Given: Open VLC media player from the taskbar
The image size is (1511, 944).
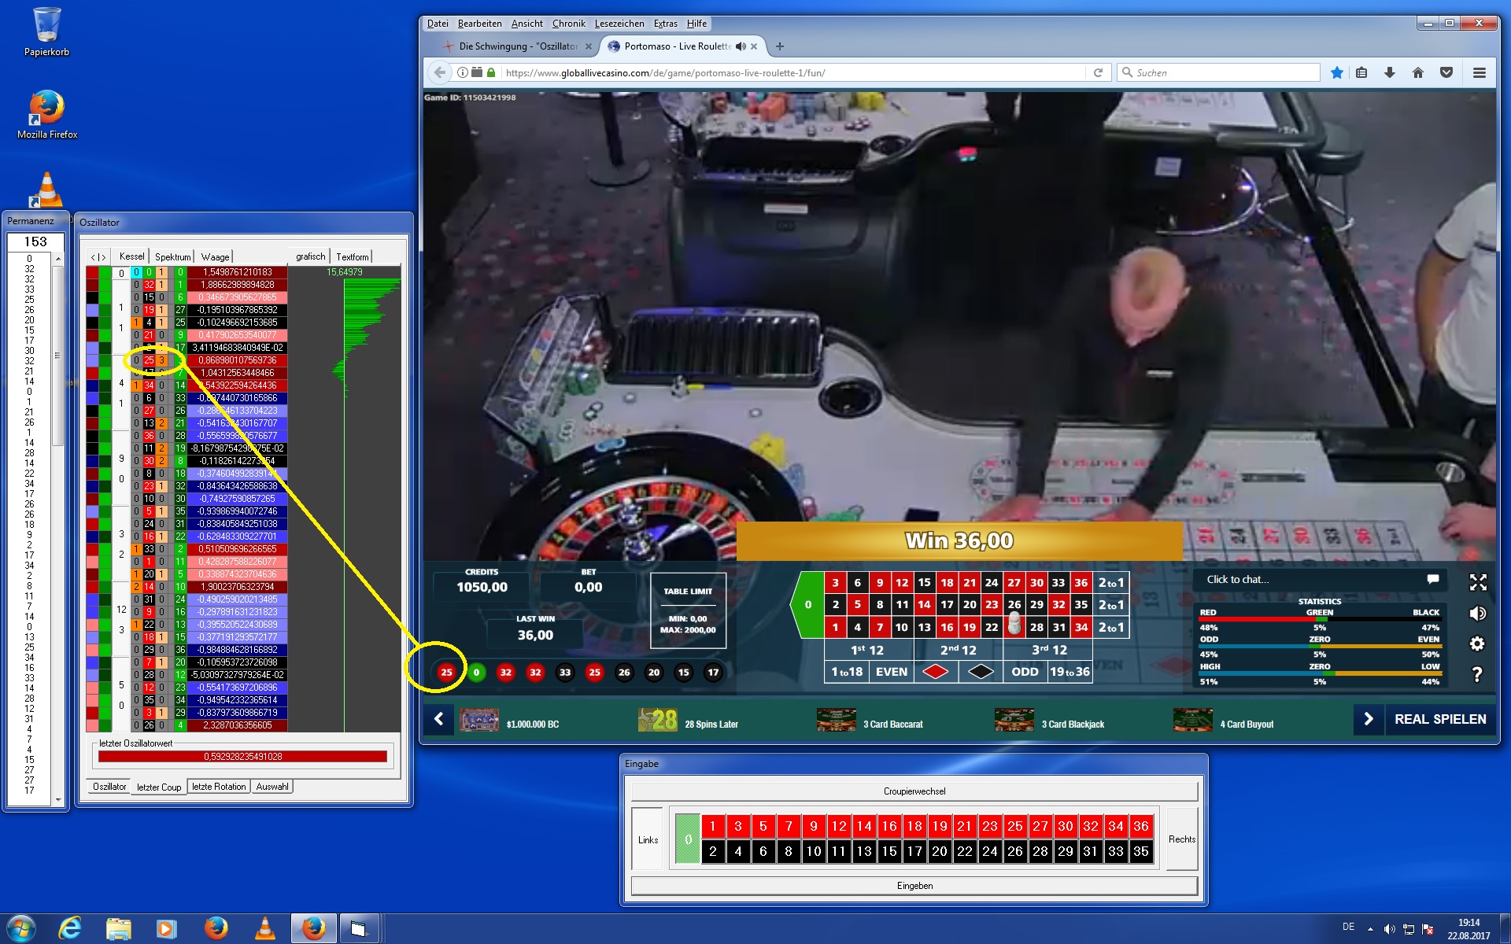Looking at the screenshot, I should coord(265,929).
